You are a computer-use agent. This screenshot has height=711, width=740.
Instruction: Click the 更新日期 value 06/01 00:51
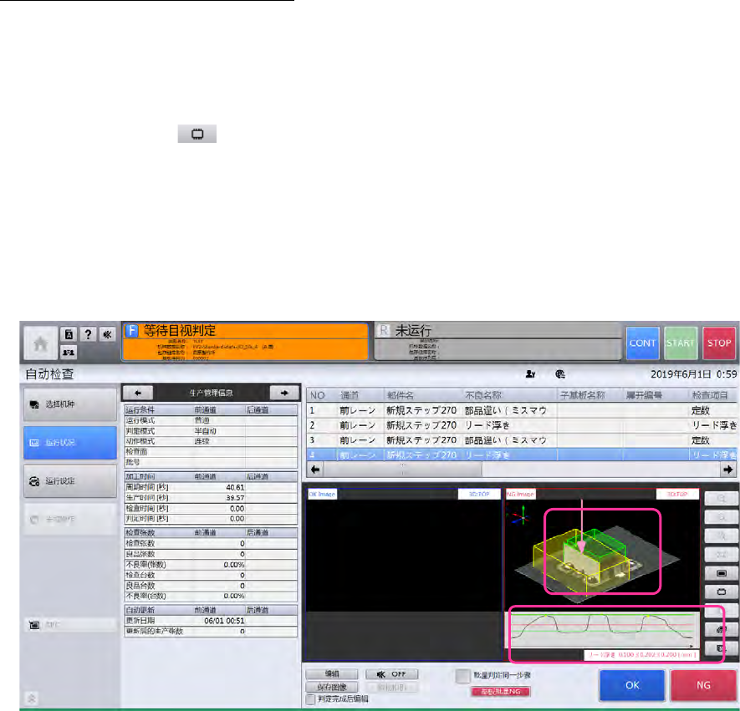coord(224,621)
